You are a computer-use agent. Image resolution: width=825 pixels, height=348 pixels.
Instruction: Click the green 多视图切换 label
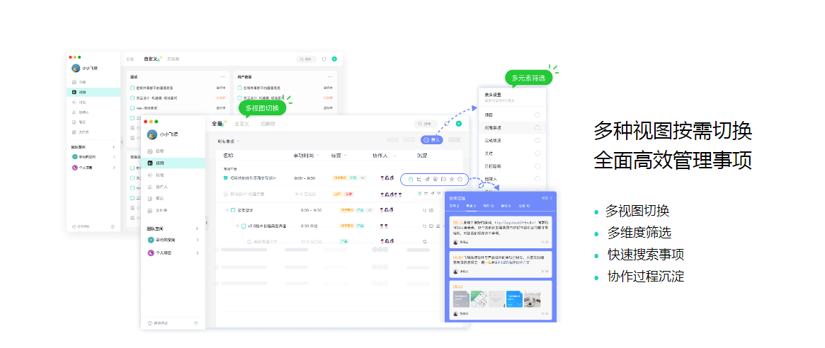point(262,108)
